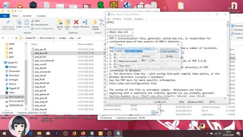
Task: Click the Trova successivo button
Action: (x=169, y=51)
